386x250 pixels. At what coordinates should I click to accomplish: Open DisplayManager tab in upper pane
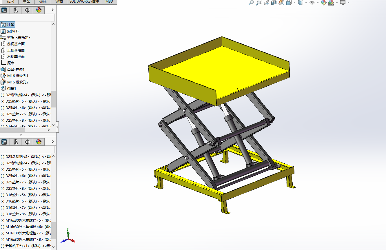(x=39, y=10)
